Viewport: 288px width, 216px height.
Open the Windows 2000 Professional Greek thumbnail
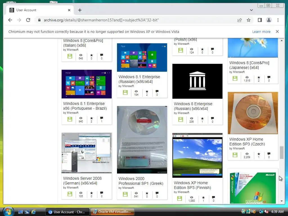click(142, 139)
